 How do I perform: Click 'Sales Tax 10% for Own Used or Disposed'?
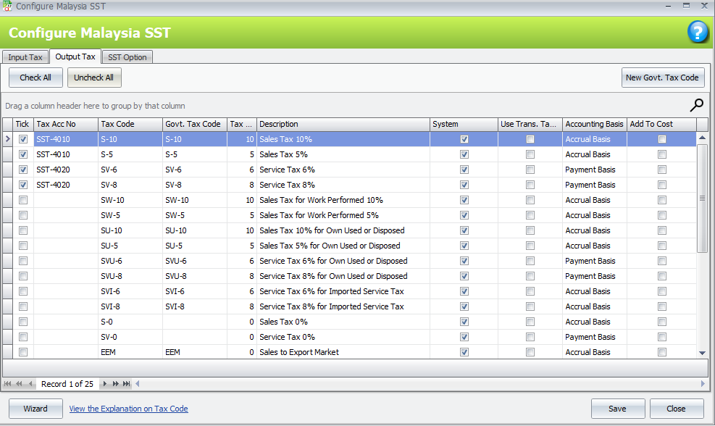point(343,230)
